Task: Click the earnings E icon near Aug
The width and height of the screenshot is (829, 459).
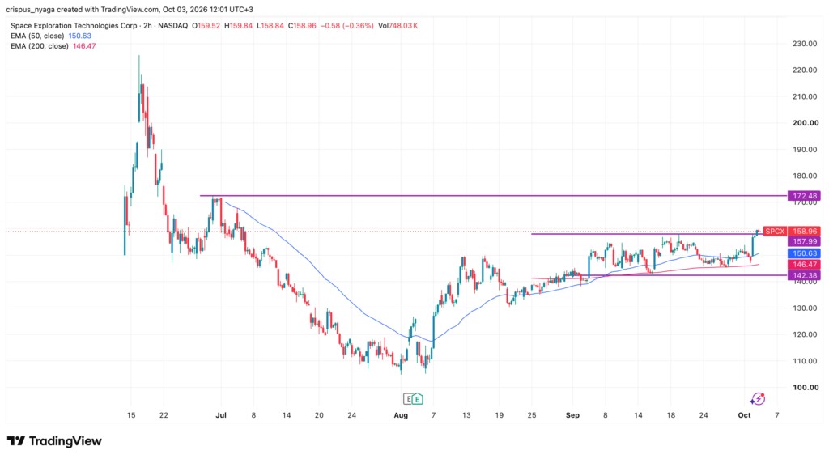Action: click(409, 399)
